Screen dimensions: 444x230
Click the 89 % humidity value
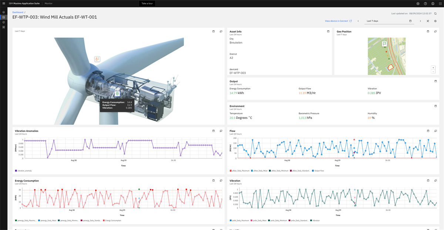(371, 118)
